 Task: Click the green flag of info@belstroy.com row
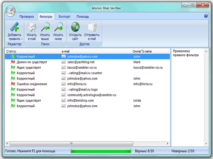13,100
